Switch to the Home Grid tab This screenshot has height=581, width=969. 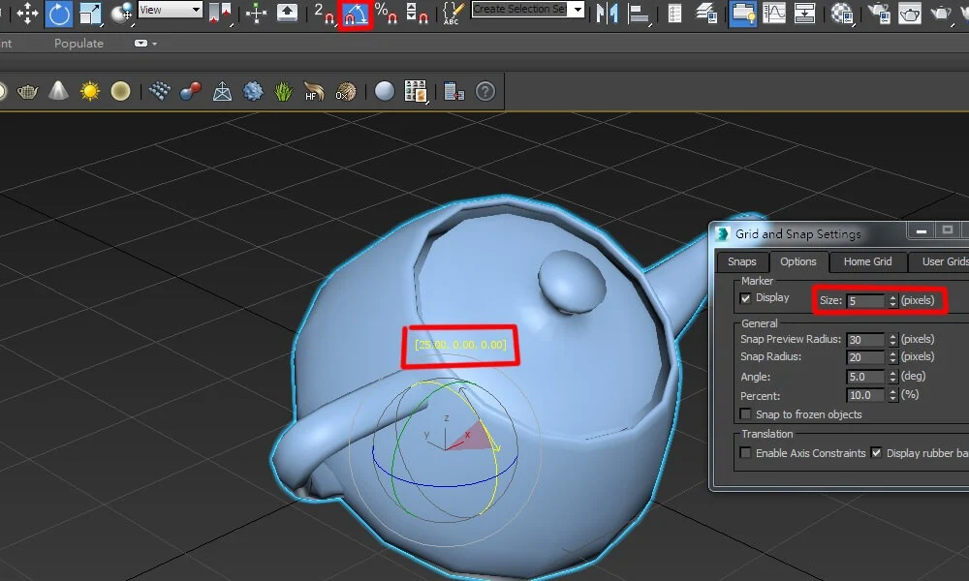[867, 261]
